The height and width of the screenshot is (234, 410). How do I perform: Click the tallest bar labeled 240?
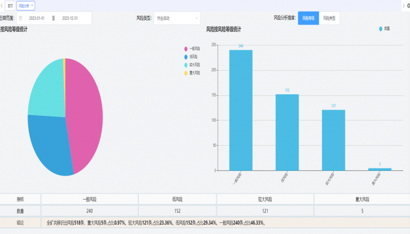click(241, 110)
